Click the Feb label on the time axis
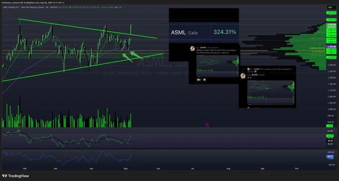The height and width of the screenshot is (181, 339). click(x=24, y=169)
